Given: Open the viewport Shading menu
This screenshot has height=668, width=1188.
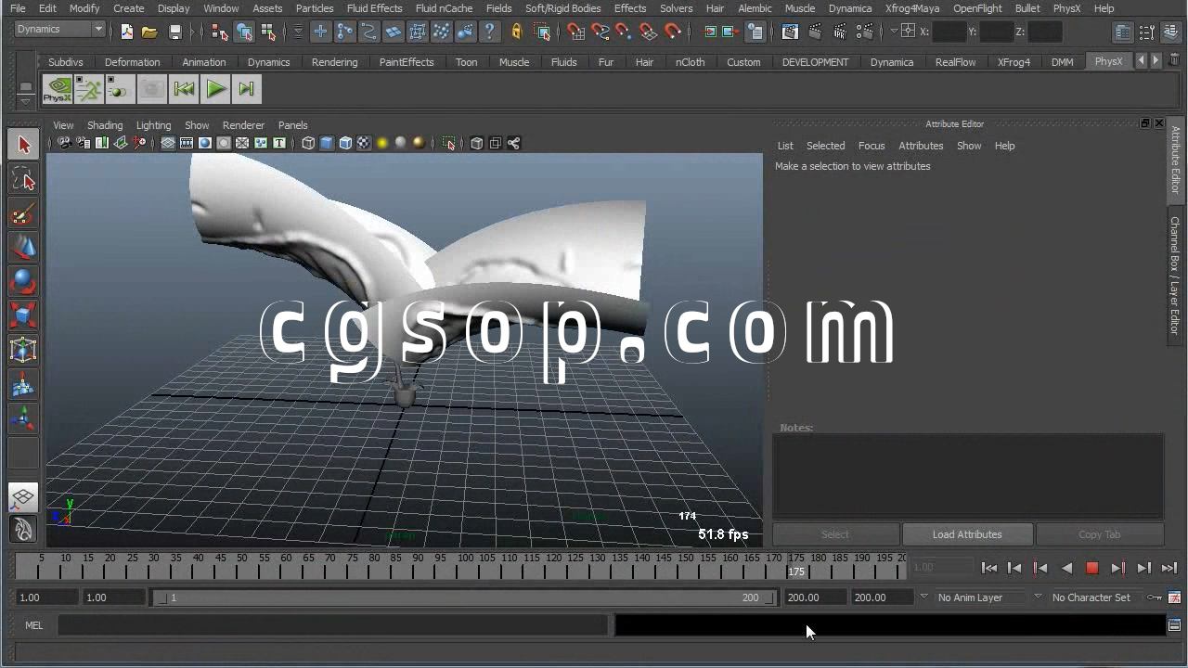Looking at the screenshot, I should click(x=105, y=125).
